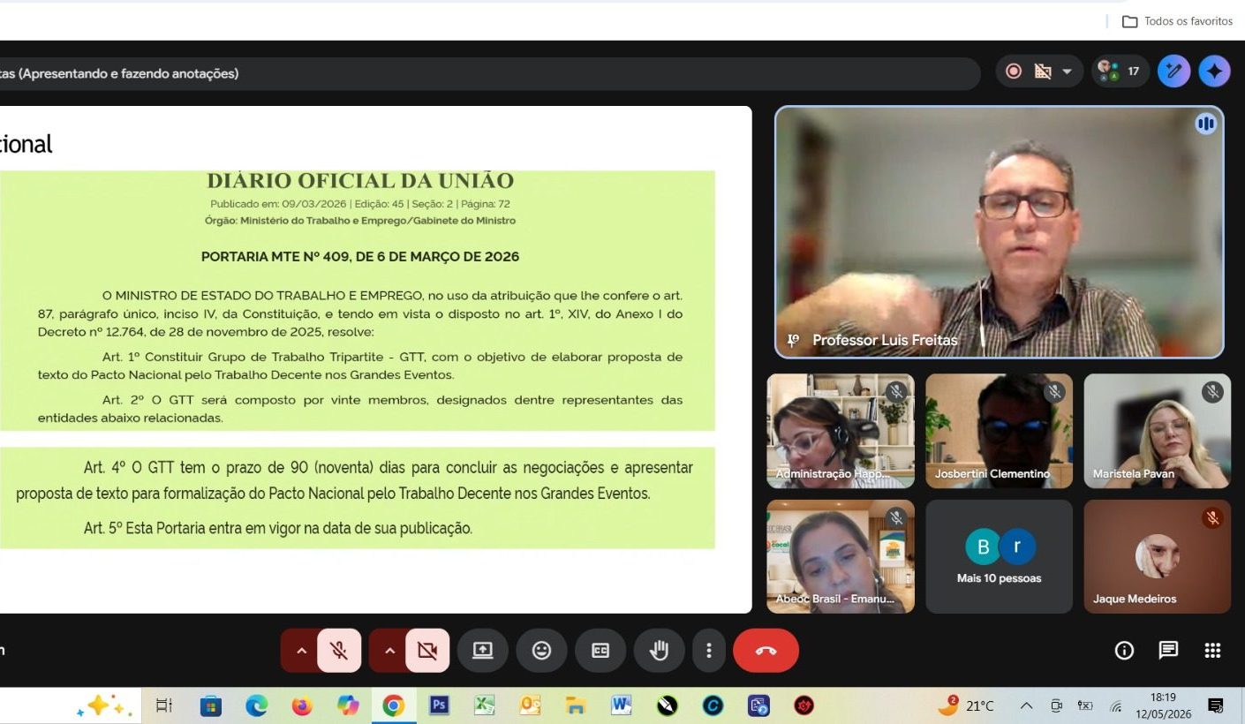
Task: Leave the call with red hang-up button
Action: [x=766, y=651]
